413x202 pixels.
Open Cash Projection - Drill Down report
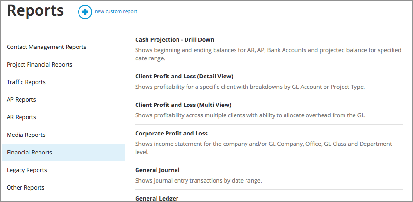(175, 40)
